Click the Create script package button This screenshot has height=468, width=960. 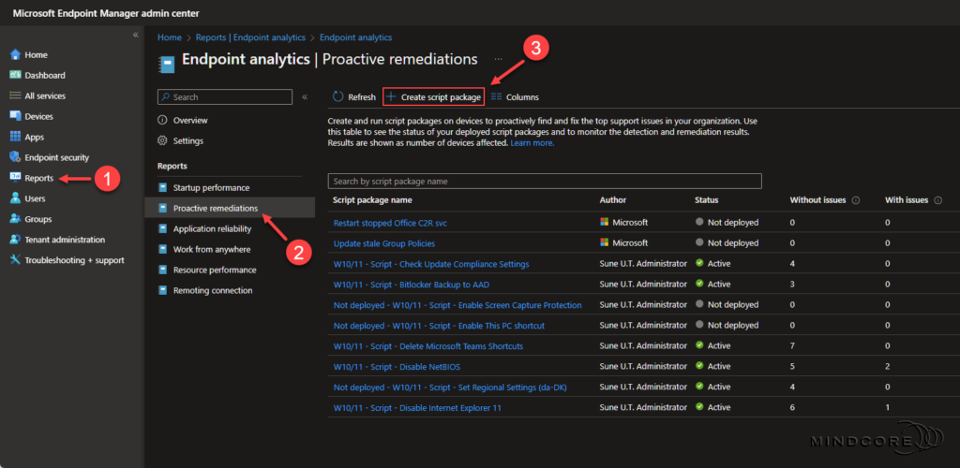click(434, 96)
